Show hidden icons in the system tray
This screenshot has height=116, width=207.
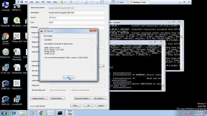pos(180,113)
